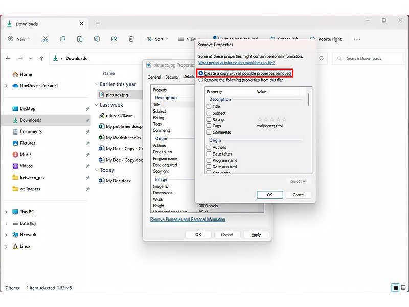The image size is (409, 307).
Task: Expand This PC in navigation pane
Action: pos(6,212)
